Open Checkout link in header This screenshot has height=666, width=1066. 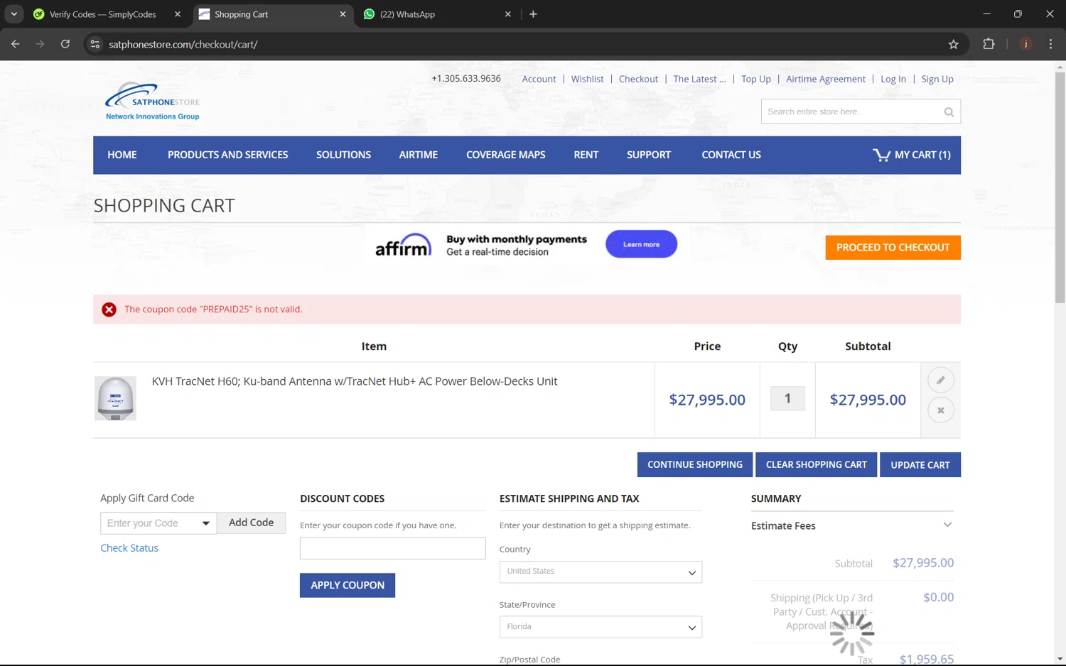[x=638, y=80]
